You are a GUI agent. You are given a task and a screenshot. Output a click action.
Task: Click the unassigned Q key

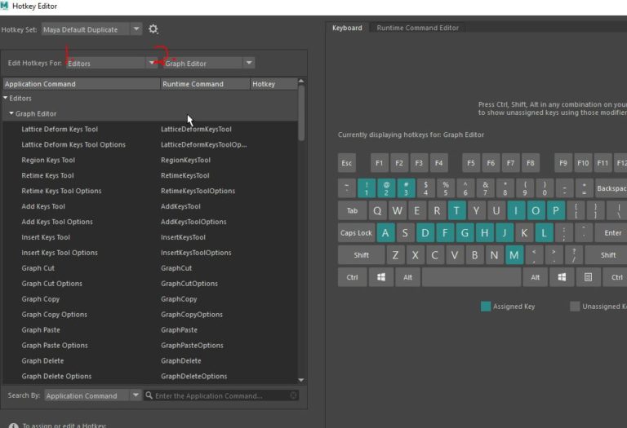point(377,210)
